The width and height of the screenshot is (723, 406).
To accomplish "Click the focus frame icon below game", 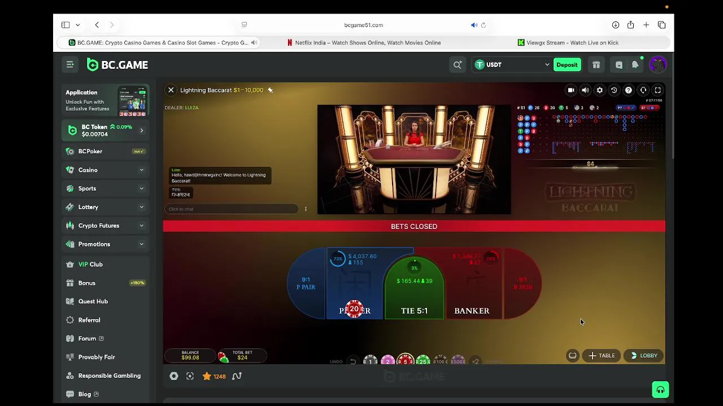I will click(190, 376).
